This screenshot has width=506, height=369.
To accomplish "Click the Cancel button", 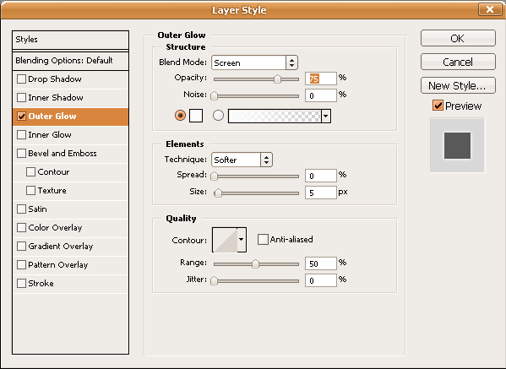I will [x=458, y=62].
